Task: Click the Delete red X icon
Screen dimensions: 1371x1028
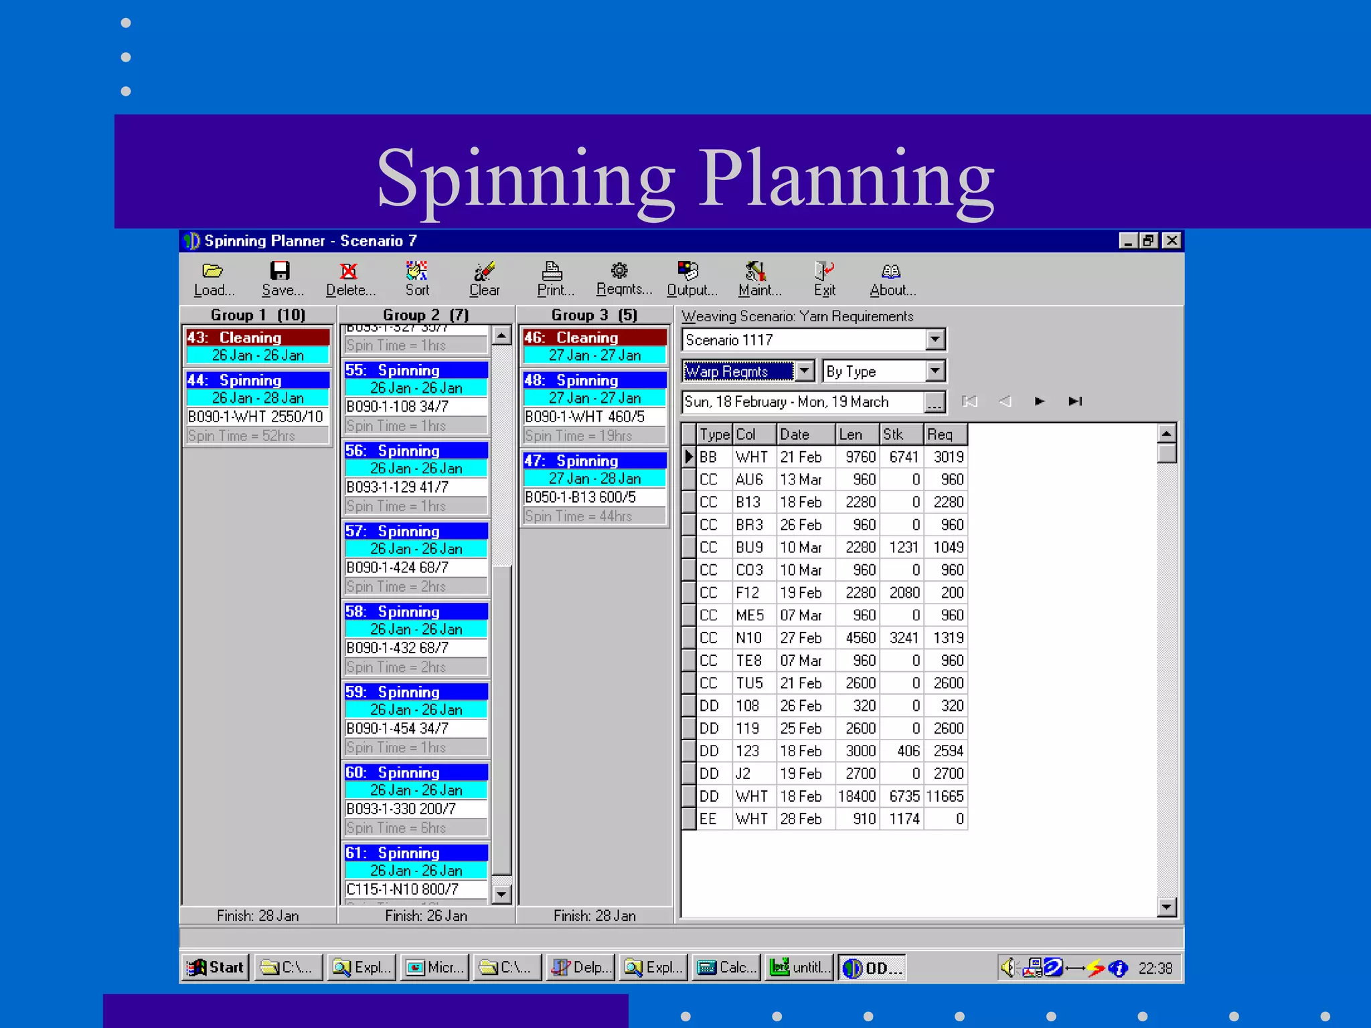Action: click(349, 270)
